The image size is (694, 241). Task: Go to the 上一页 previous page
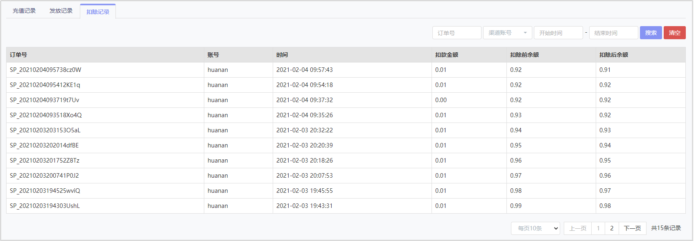coord(578,228)
